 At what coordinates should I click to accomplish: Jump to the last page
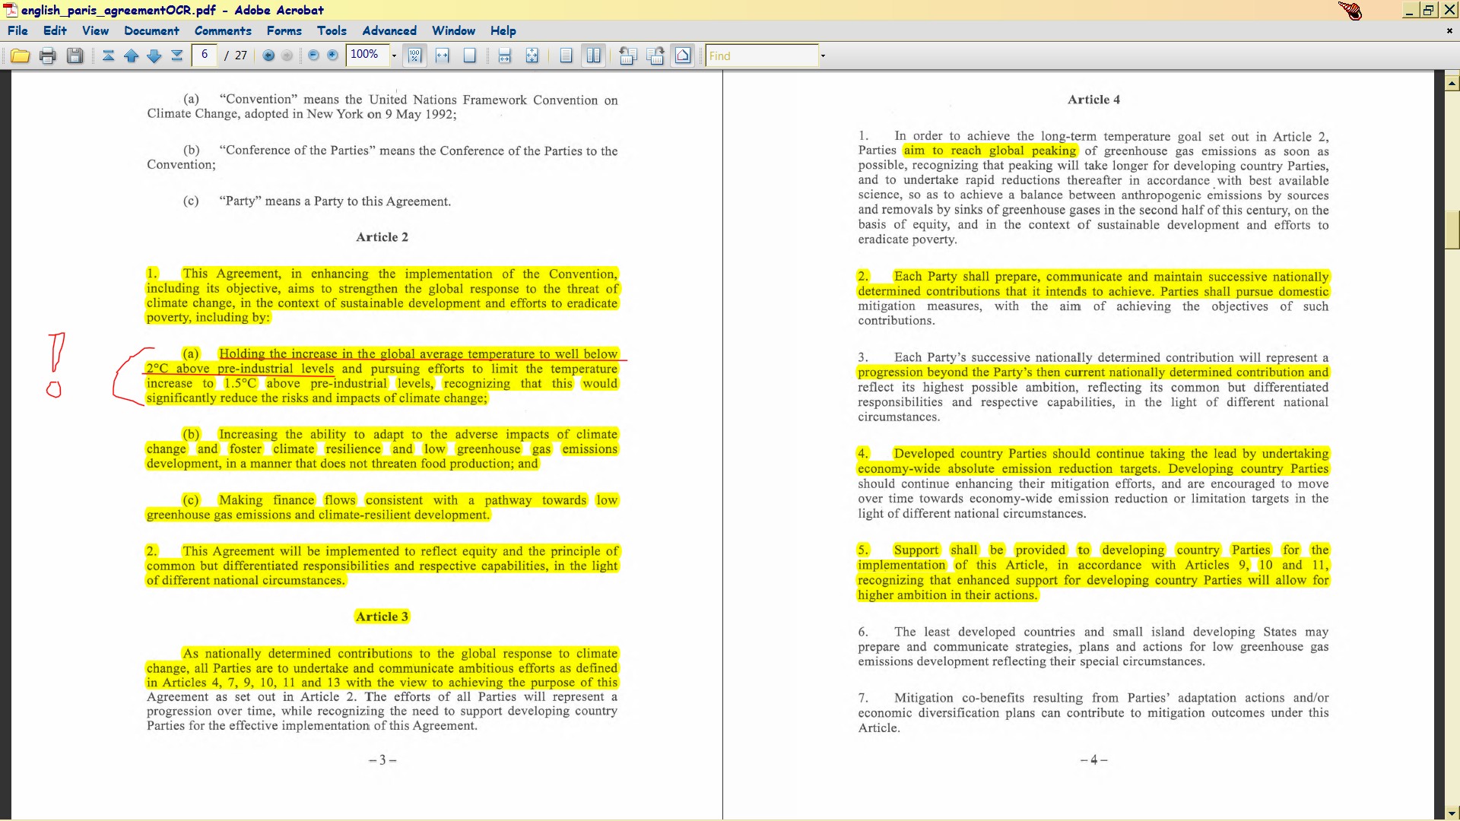pos(176,55)
